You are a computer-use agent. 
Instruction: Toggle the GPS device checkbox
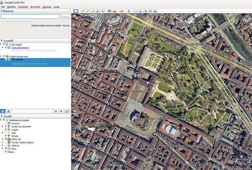click(6, 59)
